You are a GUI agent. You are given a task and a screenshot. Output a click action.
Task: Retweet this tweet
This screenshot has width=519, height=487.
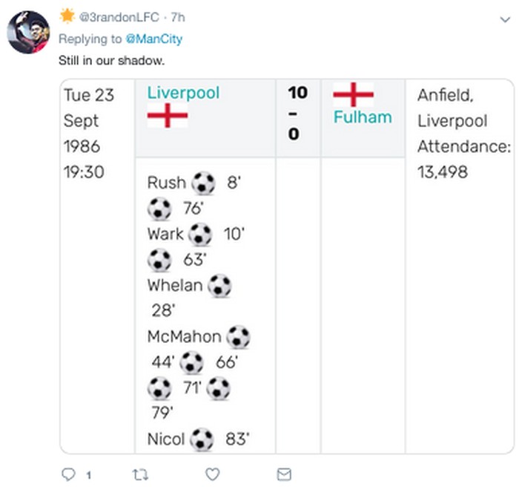(x=140, y=474)
